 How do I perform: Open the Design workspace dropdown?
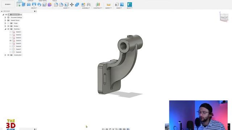[x=8, y=4]
